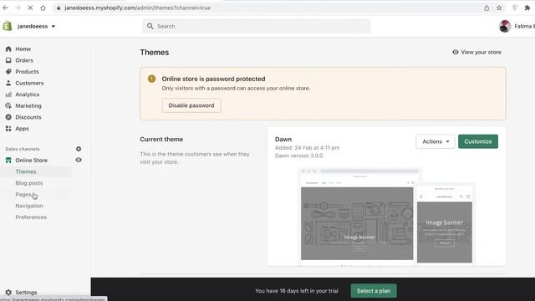View online store via eye icon in sidebar
Screen dimensions: 535x301
click(x=79, y=160)
